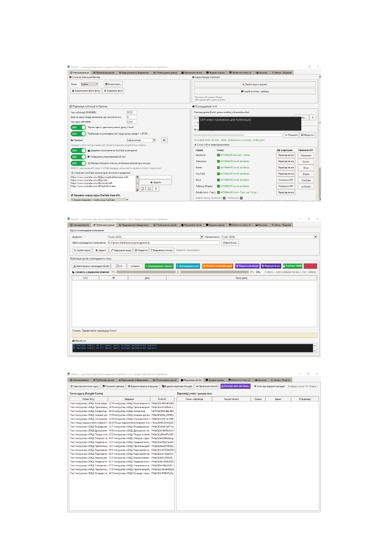The image size is (388, 549).
Task: Toggle Термін здачі = день наступного уроку switch
Action: point(78,127)
